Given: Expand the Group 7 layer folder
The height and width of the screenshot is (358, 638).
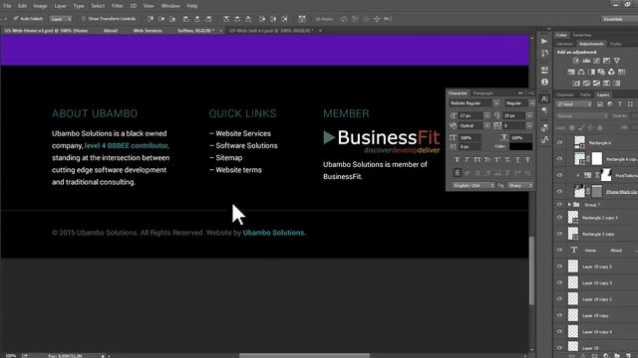Looking at the screenshot, I should click(569, 205).
